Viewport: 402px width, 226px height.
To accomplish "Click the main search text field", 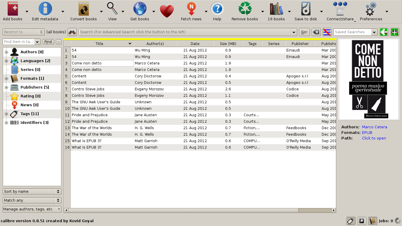I will [185, 32].
